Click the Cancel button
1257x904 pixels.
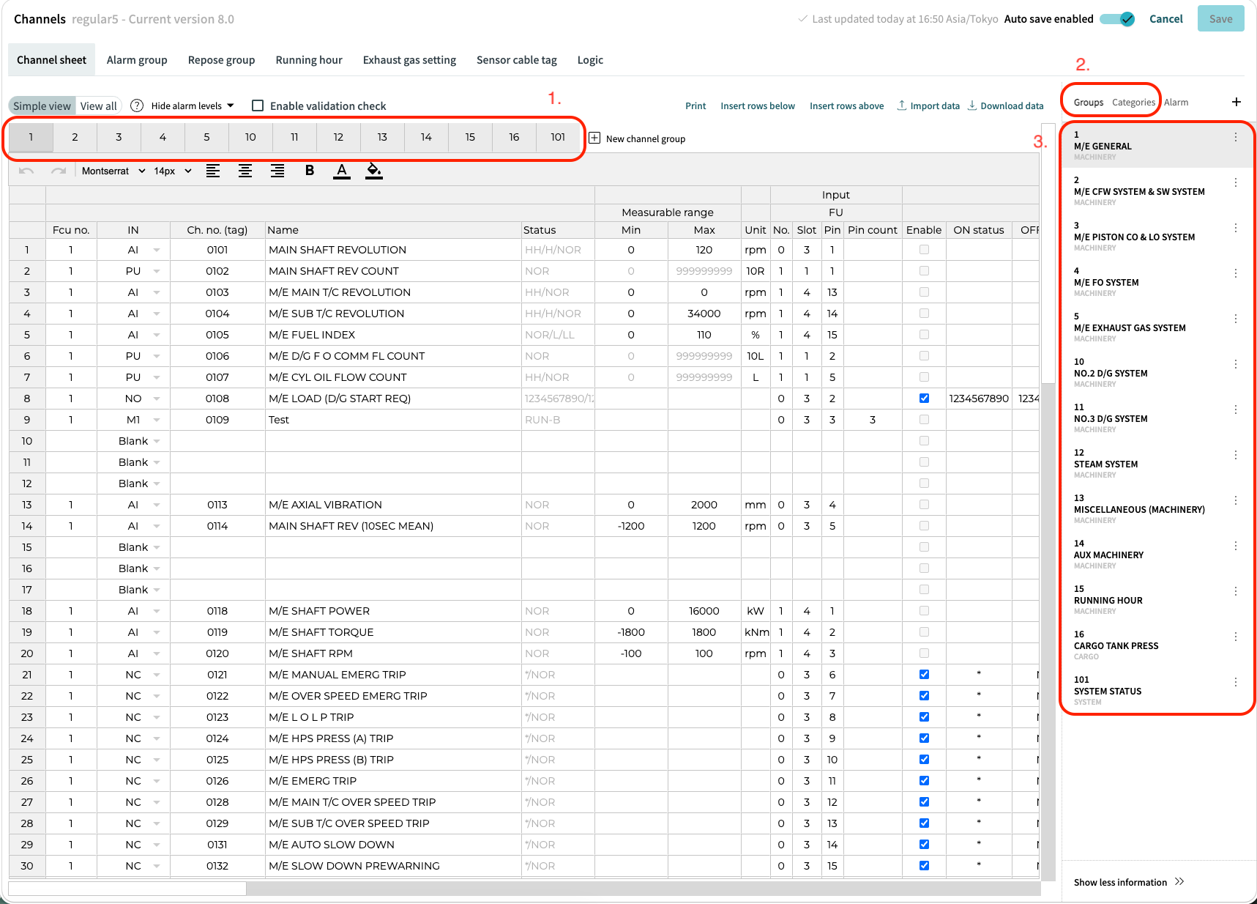click(x=1166, y=19)
